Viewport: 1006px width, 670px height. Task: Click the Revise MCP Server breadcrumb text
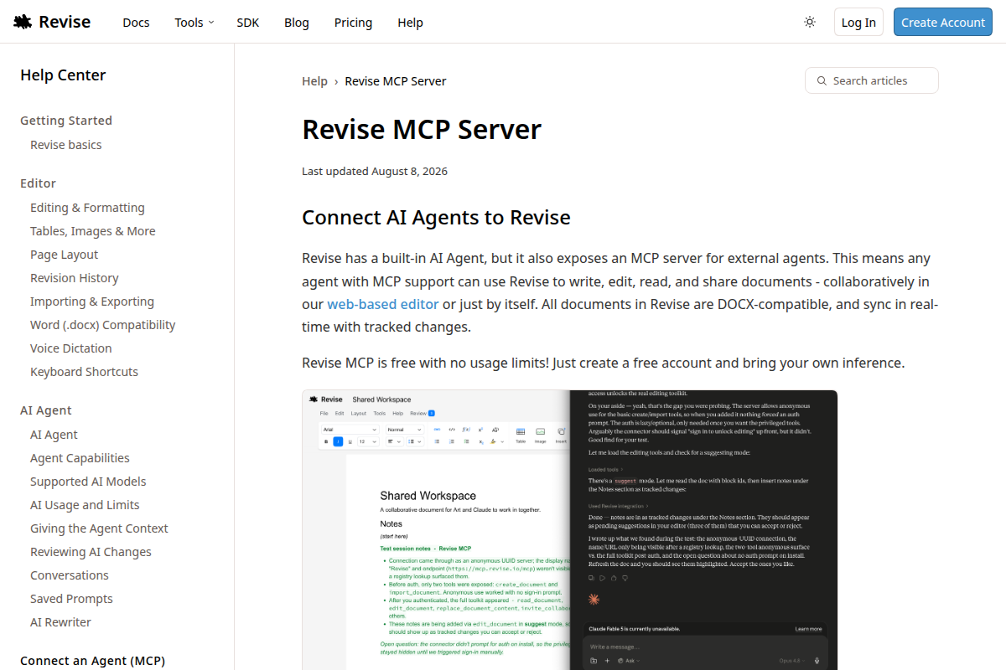pyautogui.click(x=396, y=81)
